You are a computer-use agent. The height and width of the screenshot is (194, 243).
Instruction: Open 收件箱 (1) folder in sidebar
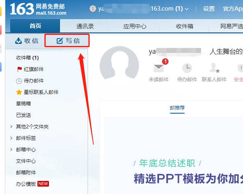27,58
